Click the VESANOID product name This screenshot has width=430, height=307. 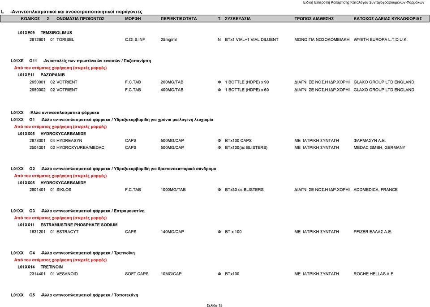tap(67, 274)
